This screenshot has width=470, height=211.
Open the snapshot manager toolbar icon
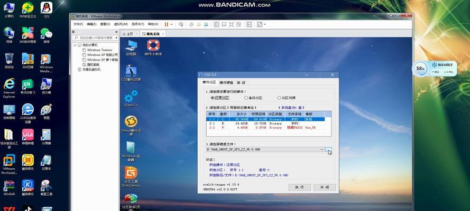[206, 24]
